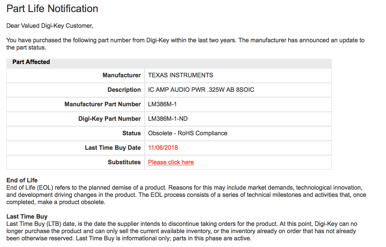Screen dimensions: 386x247
Task: Click 'Obsolete - RoHS Compliance' status value
Action: point(188,133)
